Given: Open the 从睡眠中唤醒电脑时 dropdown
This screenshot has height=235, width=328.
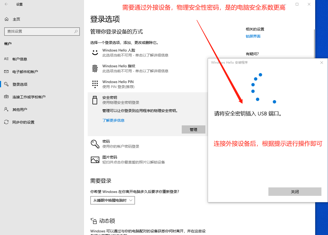Looking at the screenshot, I should pyautogui.click(x=112, y=200).
